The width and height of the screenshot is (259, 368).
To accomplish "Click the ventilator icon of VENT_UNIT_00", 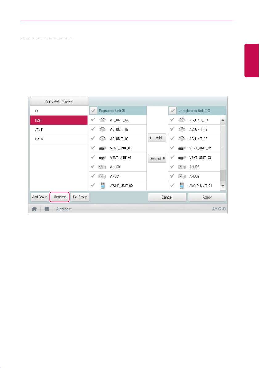I will tap(102, 148).
